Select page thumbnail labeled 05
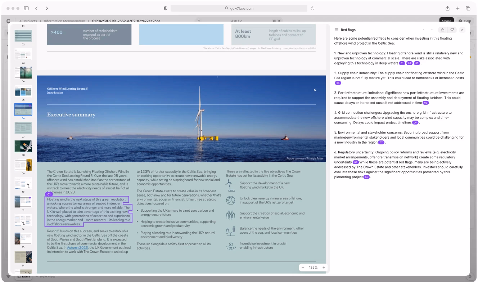This screenshot has width=478, height=283. coord(23,91)
